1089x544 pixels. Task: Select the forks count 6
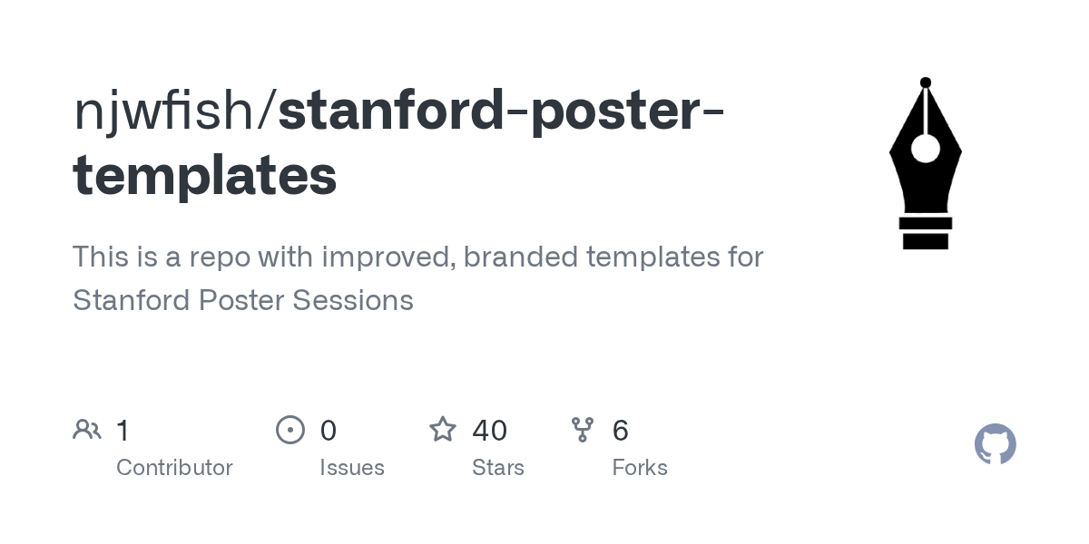coord(621,430)
